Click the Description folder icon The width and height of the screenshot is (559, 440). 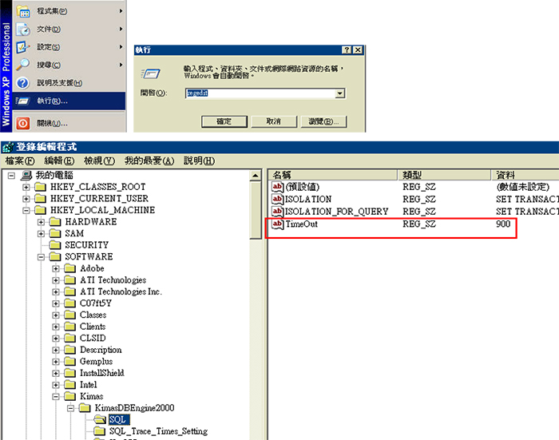[x=70, y=350]
